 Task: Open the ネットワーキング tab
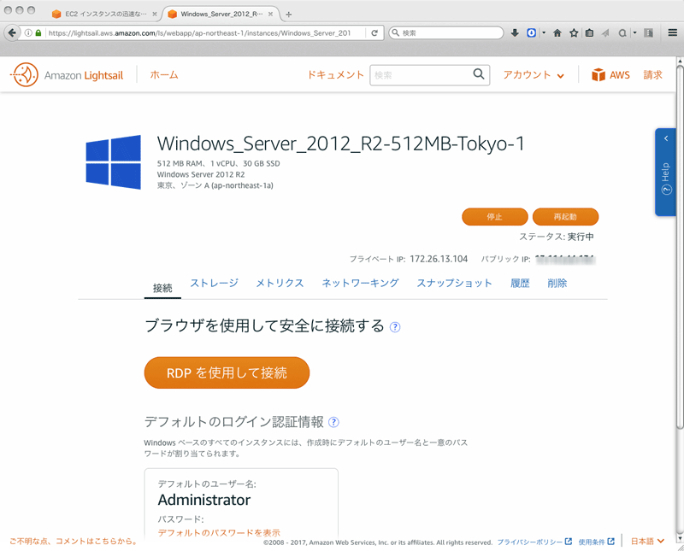tap(360, 284)
